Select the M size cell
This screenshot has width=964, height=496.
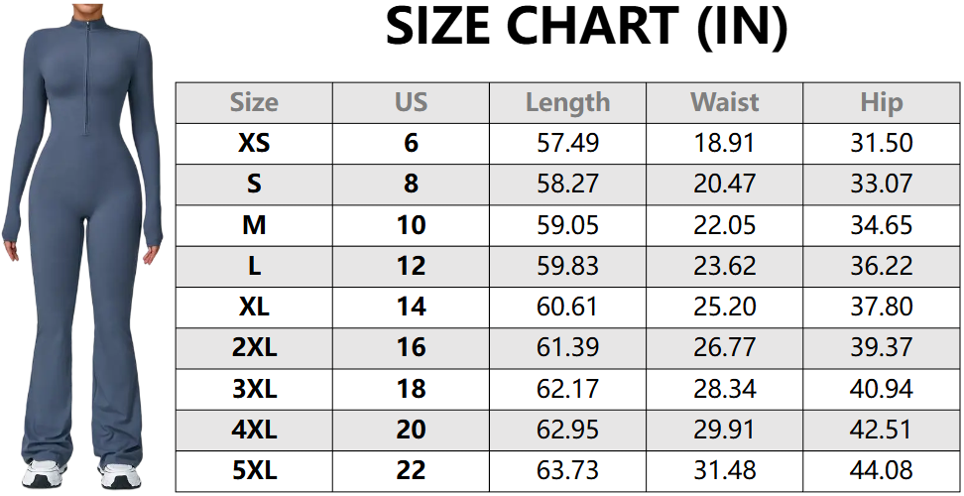tap(254, 225)
